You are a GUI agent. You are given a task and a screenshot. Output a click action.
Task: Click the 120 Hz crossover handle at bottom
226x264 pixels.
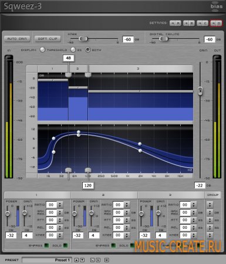[88, 170]
